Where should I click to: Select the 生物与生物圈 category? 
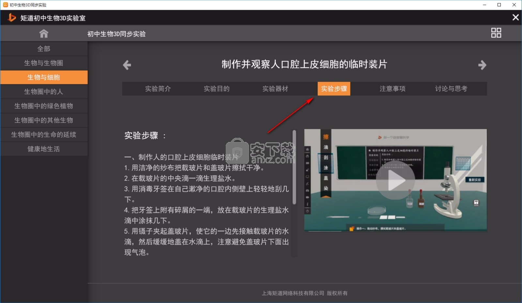coord(44,63)
